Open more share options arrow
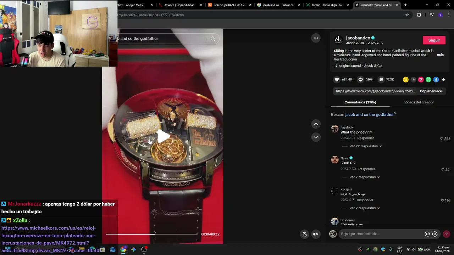Image resolution: width=454 pixels, height=255 pixels. click(443, 80)
